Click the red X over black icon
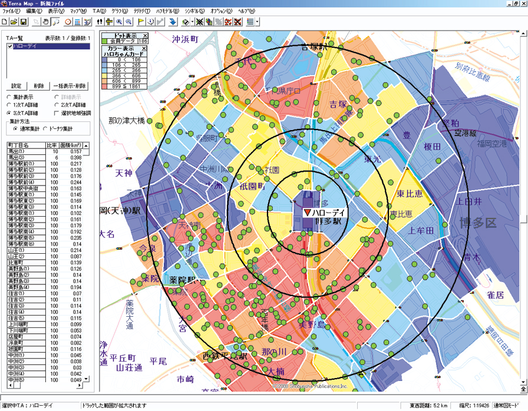 [x=237, y=22]
